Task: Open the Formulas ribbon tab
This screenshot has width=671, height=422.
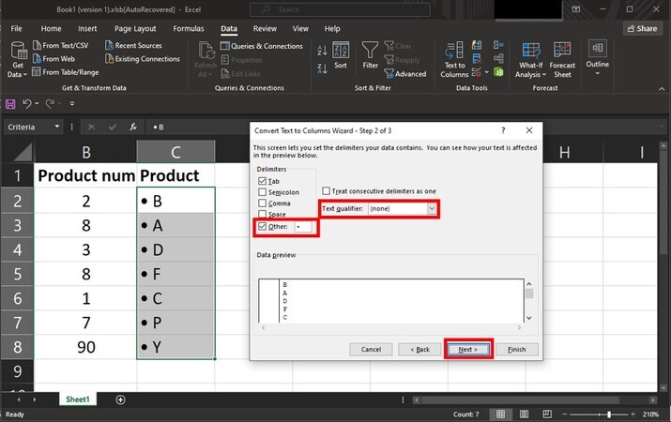Action: click(188, 29)
